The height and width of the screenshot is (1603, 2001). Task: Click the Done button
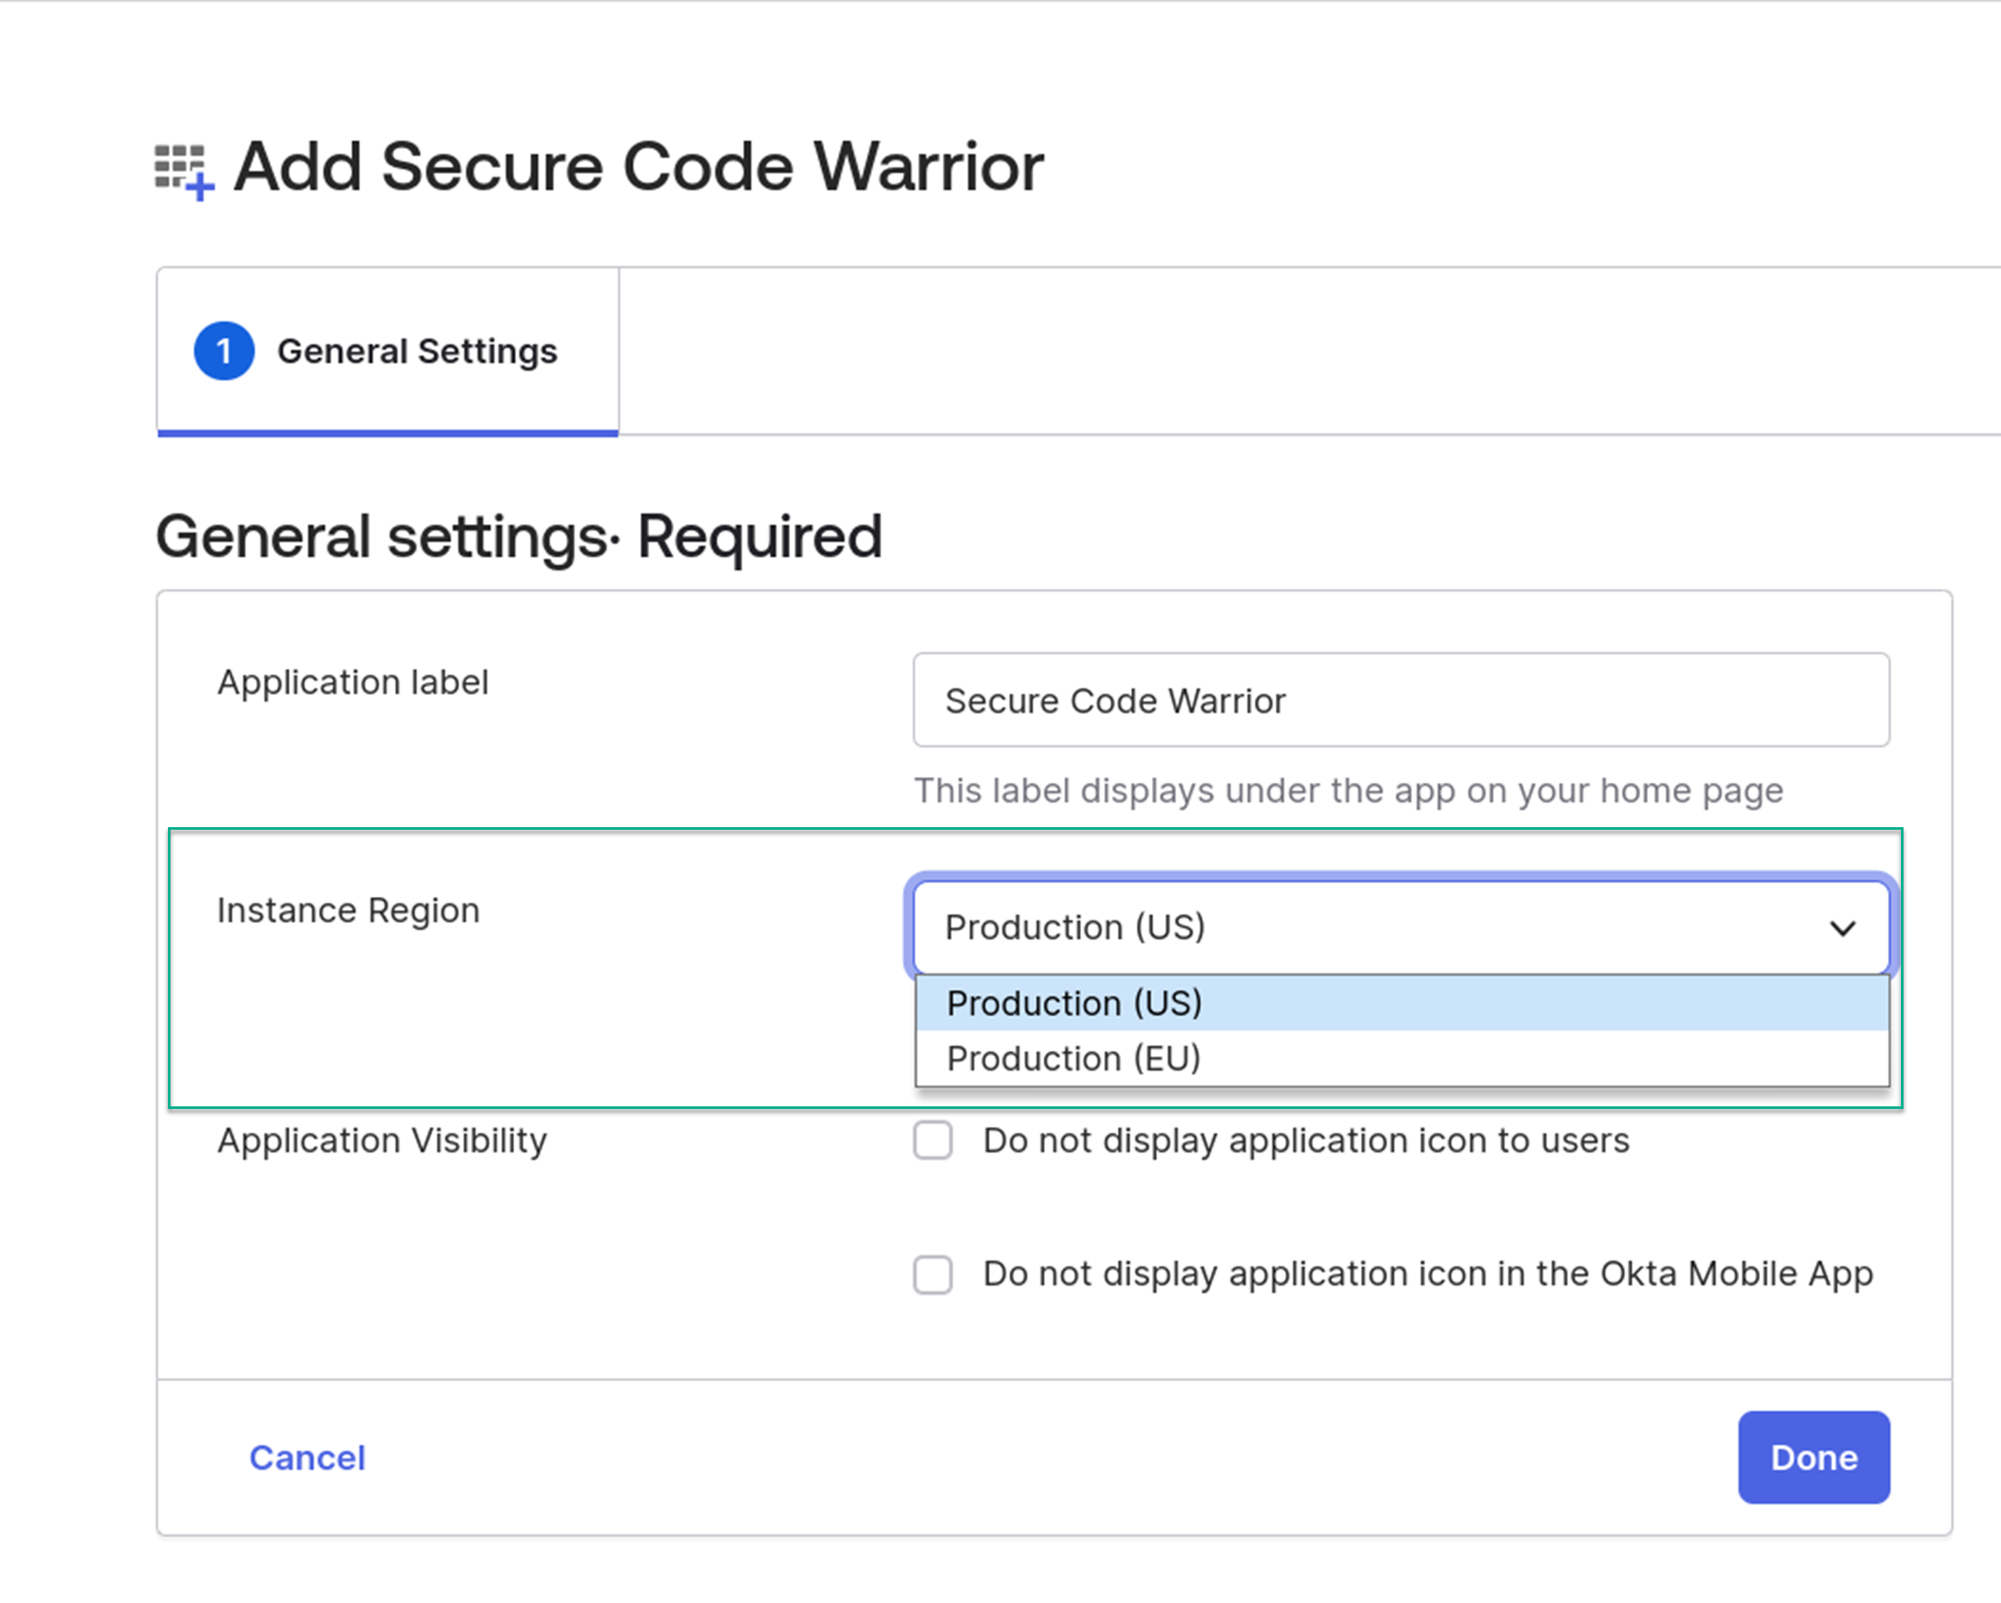pyautogui.click(x=1814, y=1458)
